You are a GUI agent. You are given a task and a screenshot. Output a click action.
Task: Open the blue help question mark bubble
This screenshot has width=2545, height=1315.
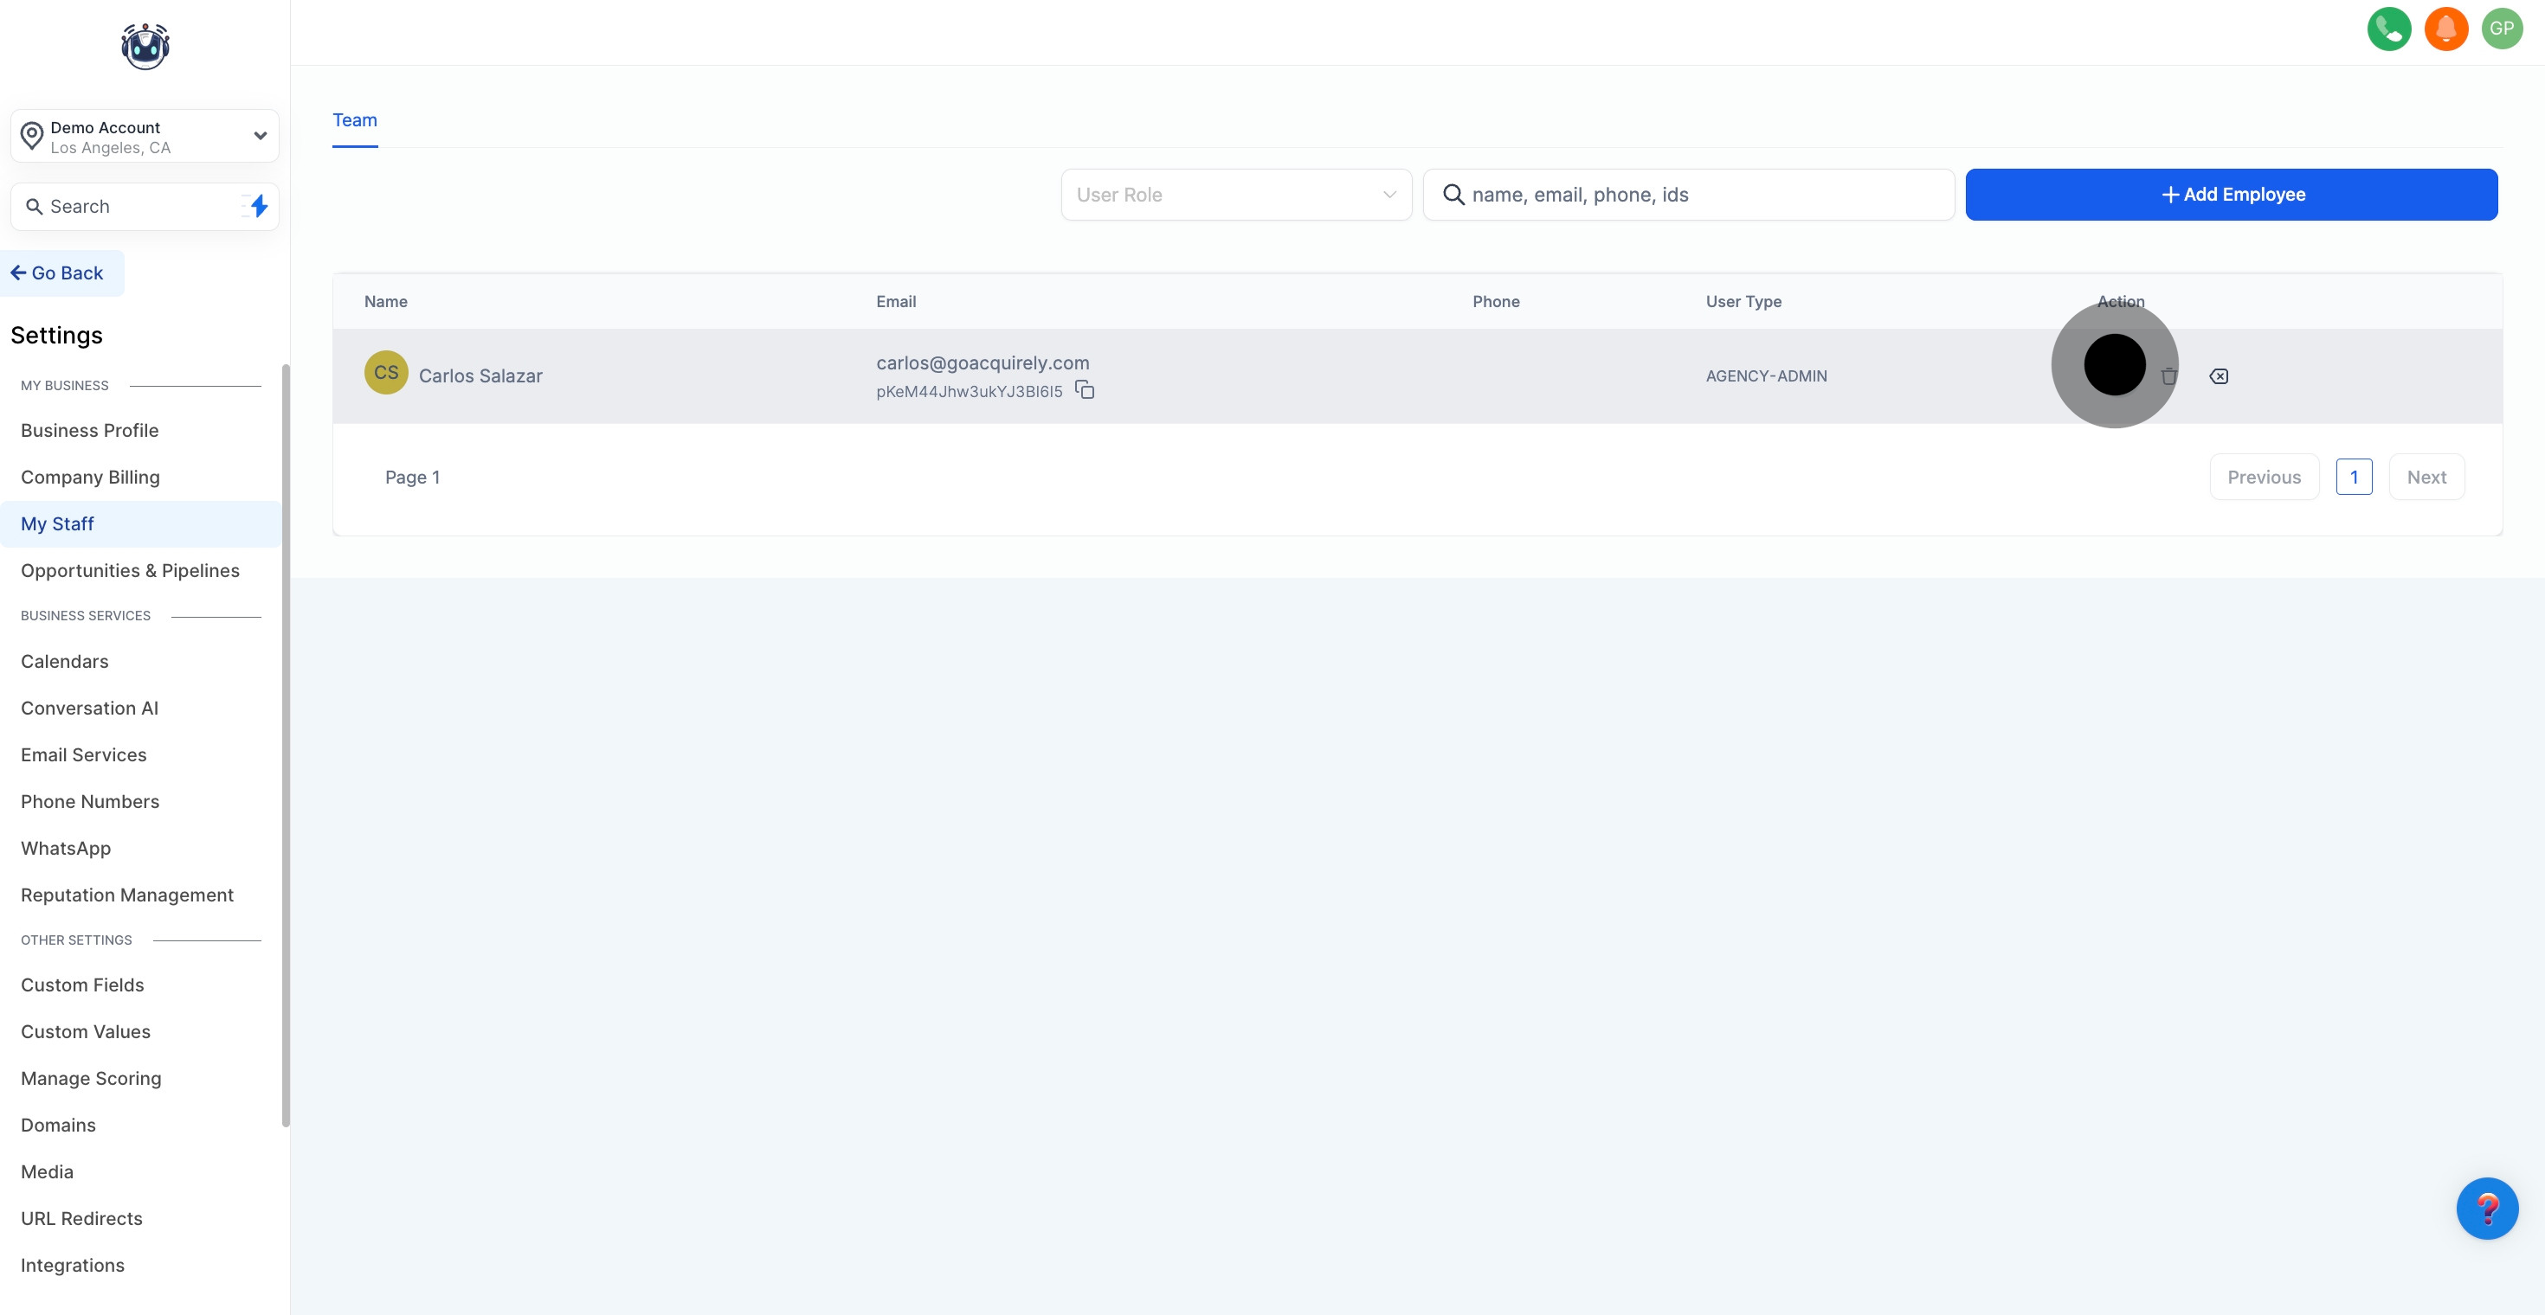point(2487,1209)
